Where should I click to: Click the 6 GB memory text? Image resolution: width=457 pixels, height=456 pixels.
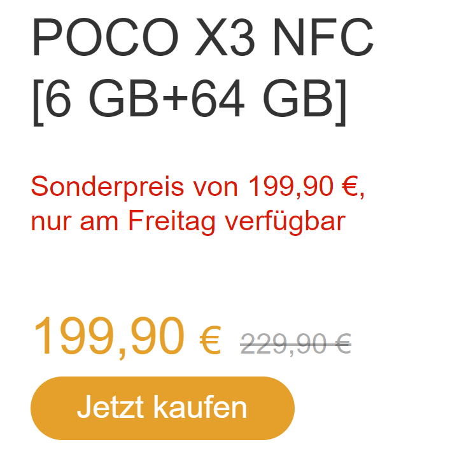click(x=102, y=98)
